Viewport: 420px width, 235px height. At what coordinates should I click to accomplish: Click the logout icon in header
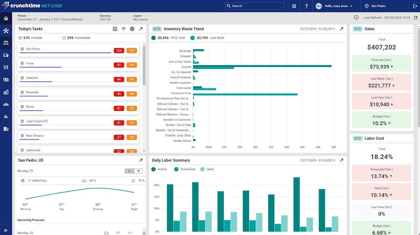point(415,6)
